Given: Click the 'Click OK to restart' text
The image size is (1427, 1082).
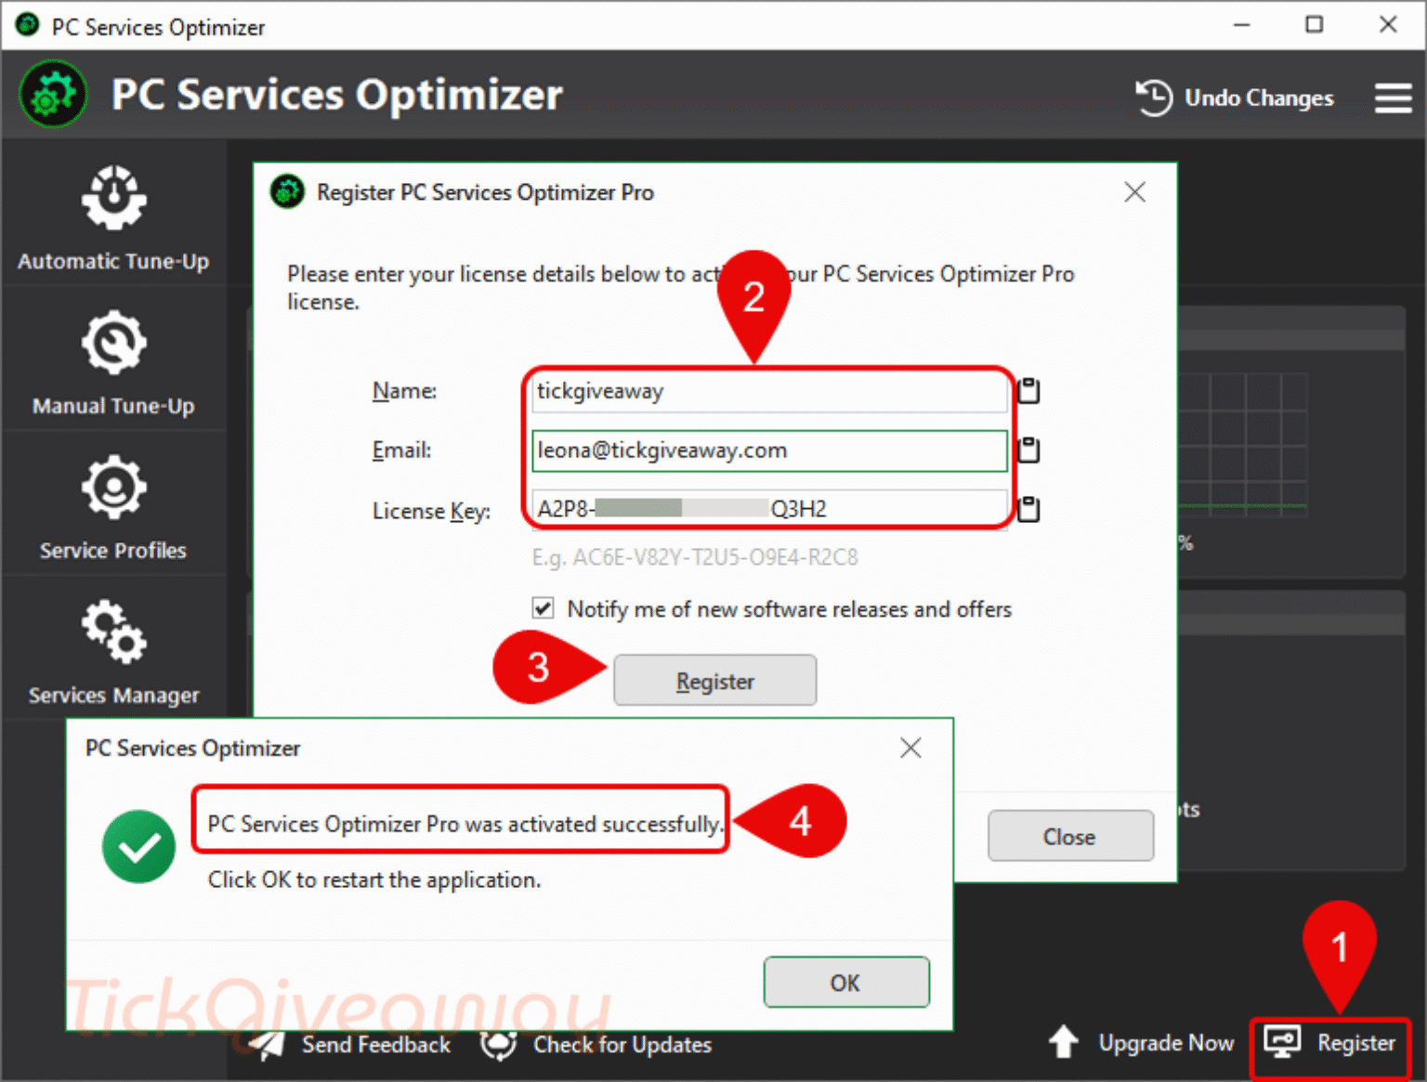Looking at the screenshot, I should click(x=374, y=880).
